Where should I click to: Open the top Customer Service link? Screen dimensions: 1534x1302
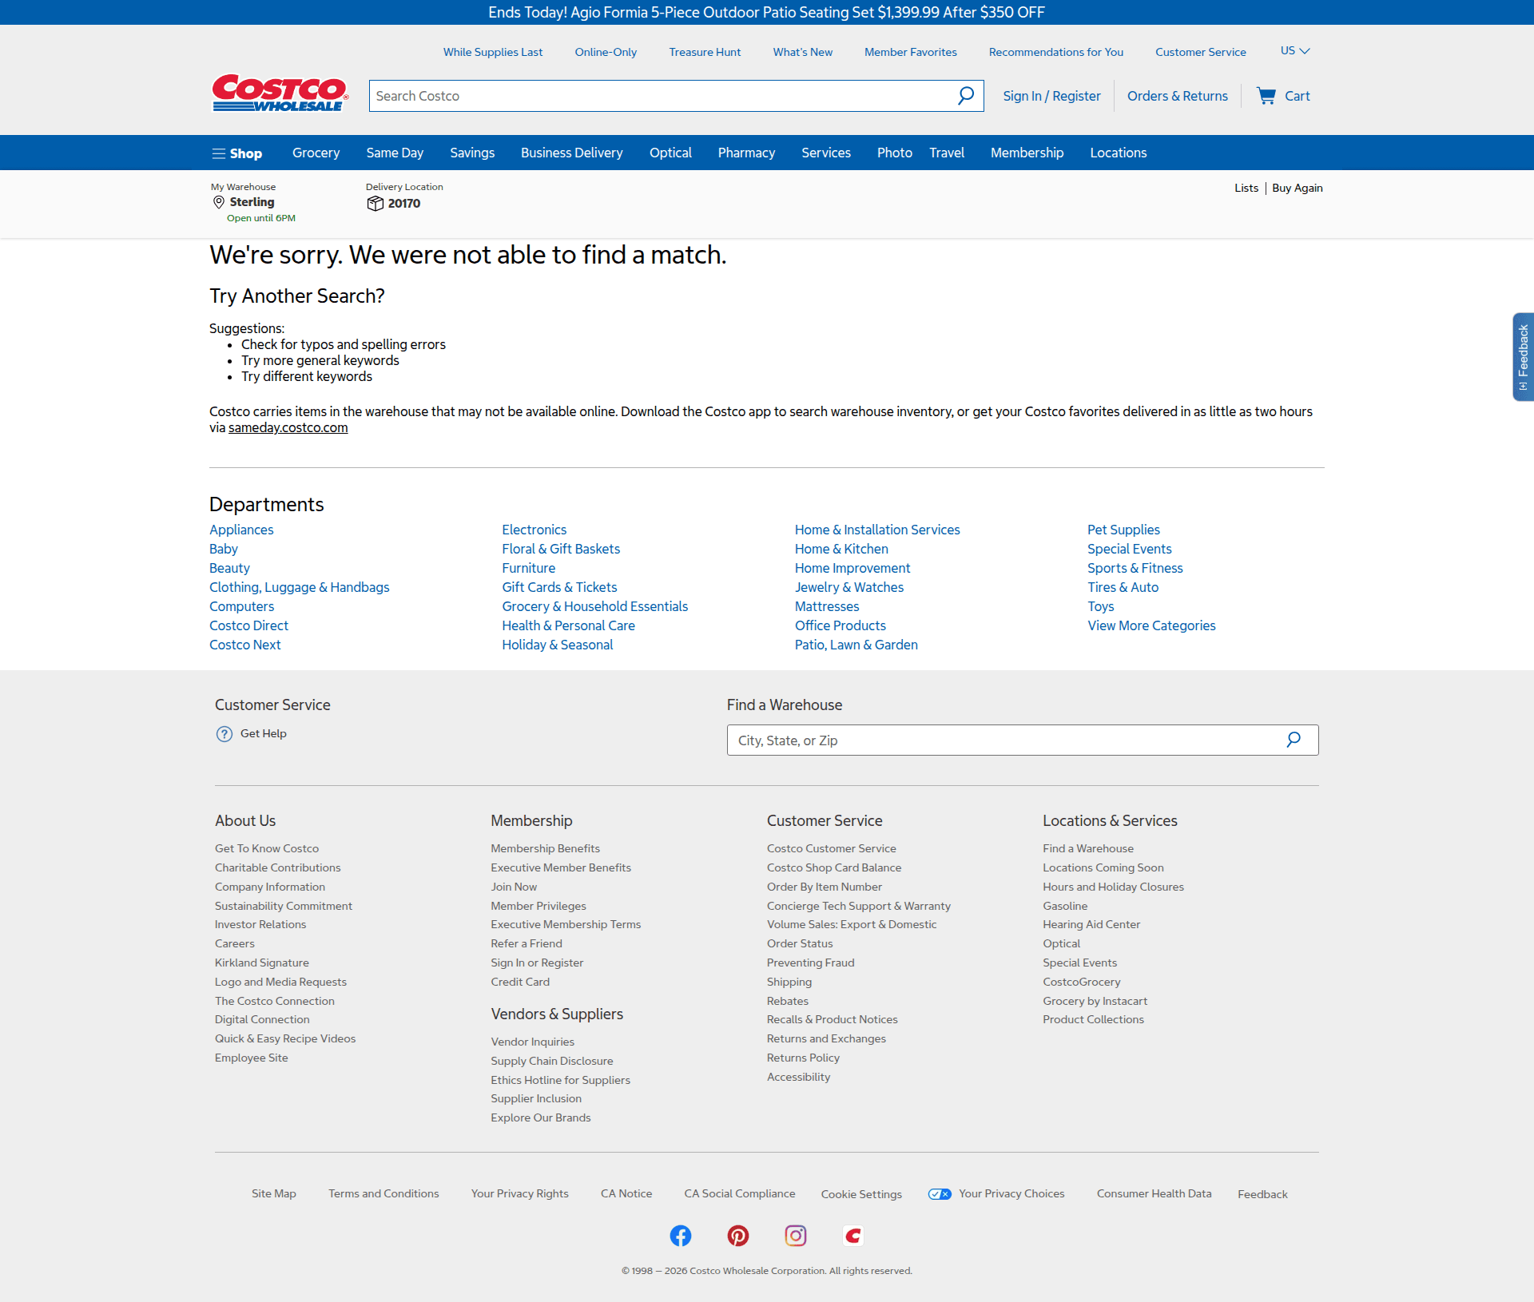pos(1201,52)
